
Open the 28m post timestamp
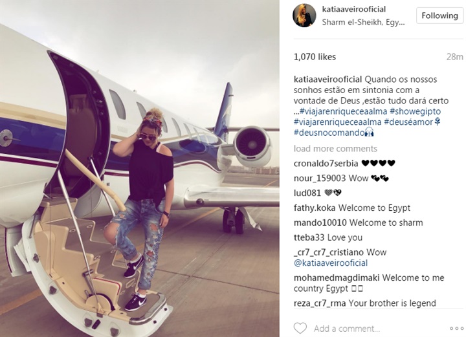coord(455,57)
